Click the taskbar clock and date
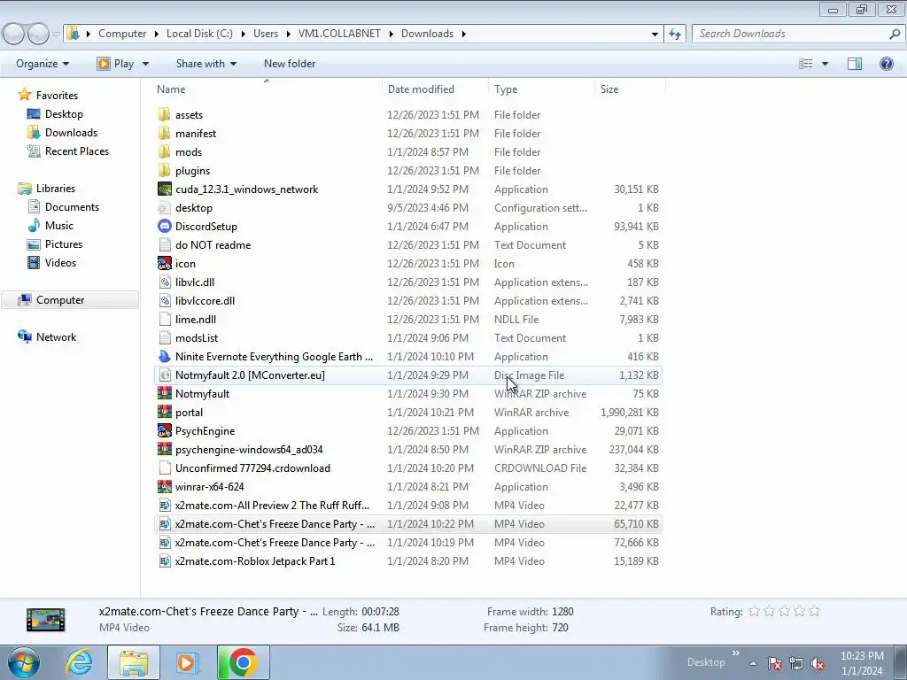 point(862,662)
